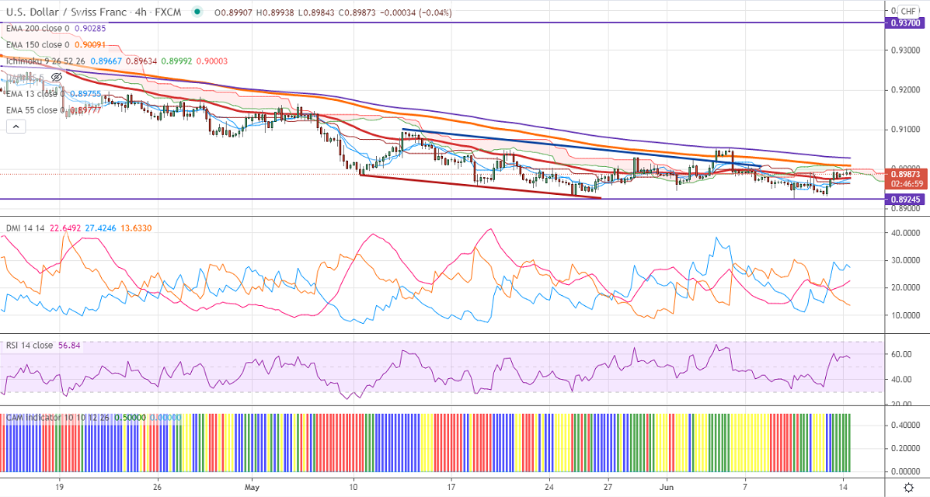
Task: Select the EMA 13 close indicator label
Action: [x=34, y=94]
